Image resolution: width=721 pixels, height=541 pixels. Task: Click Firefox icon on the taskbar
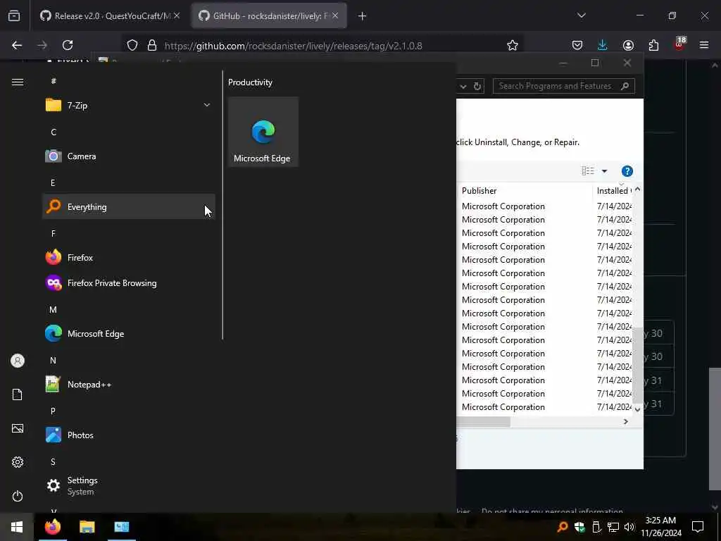click(53, 527)
